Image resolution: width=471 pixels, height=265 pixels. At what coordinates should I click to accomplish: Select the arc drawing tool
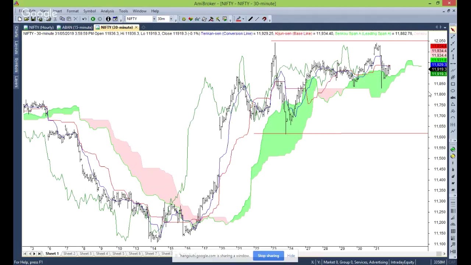point(453,118)
